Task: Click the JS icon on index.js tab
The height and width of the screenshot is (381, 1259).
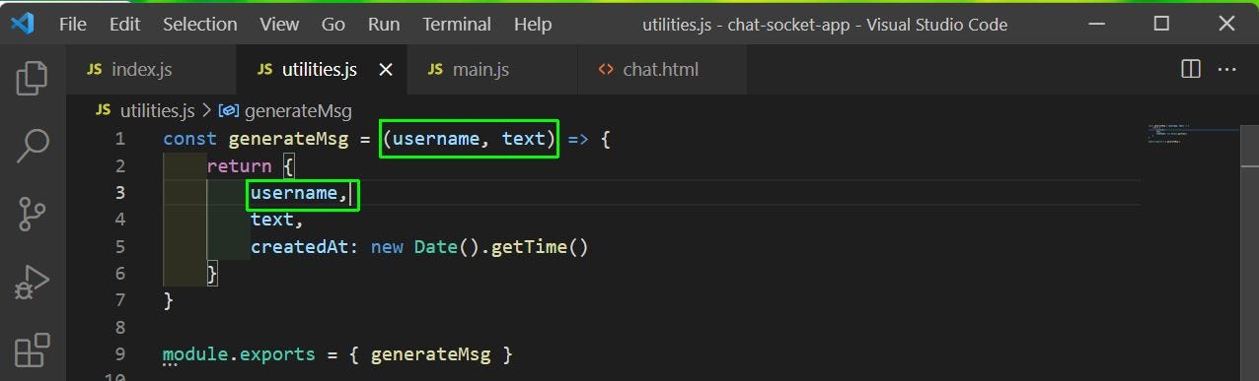Action: click(x=95, y=70)
